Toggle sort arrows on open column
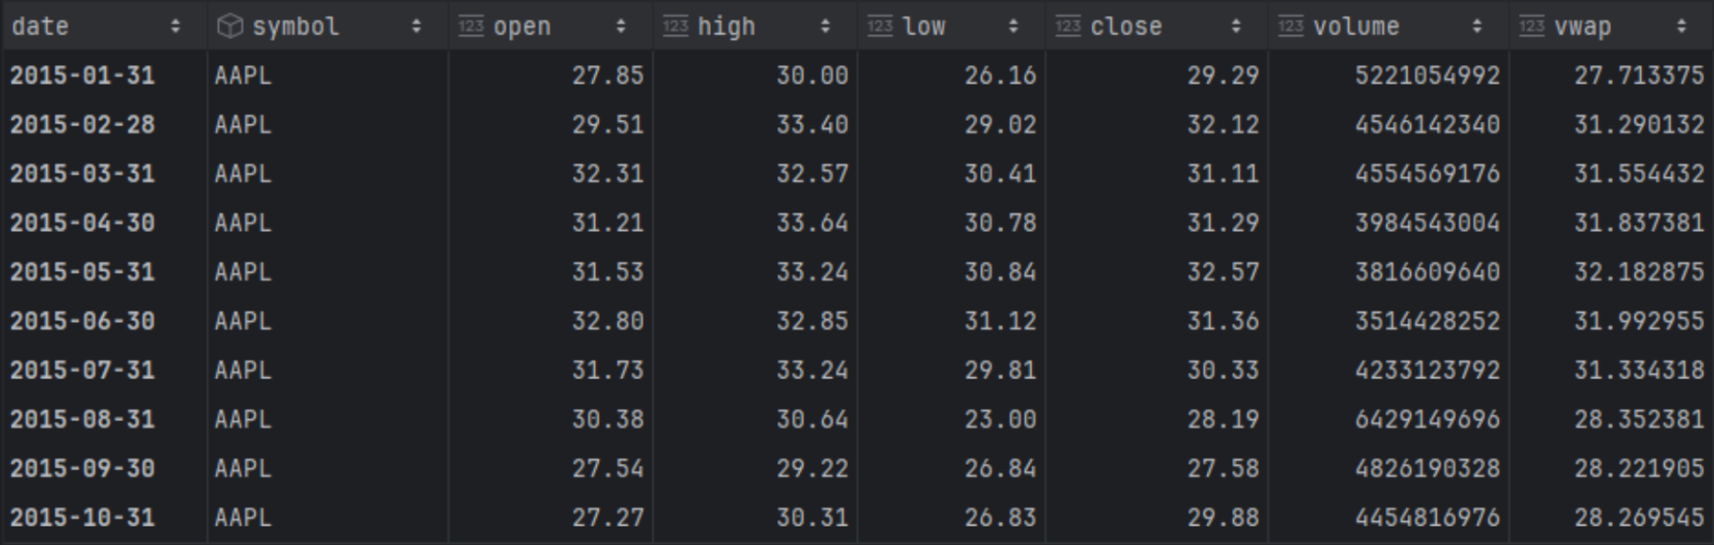Viewport: 1714px width, 545px height. point(621,27)
